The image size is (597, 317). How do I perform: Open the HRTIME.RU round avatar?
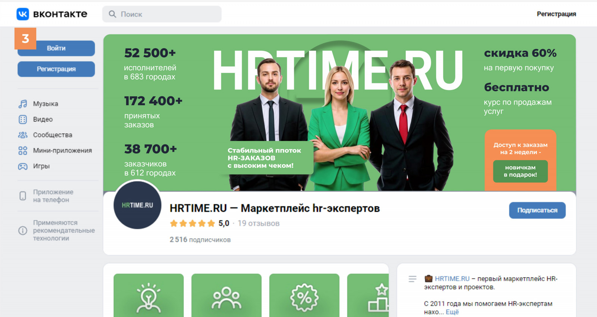[x=137, y=205]
